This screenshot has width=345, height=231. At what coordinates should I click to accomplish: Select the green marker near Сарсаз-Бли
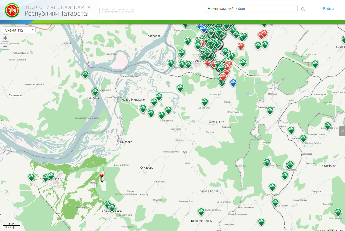point(205,102)
